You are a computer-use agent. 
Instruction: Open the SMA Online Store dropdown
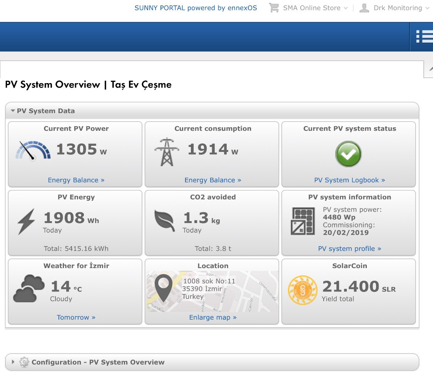[315, 8]
